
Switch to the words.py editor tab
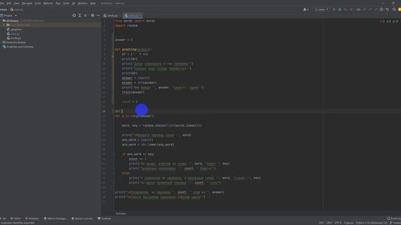[x=111, y=16]
